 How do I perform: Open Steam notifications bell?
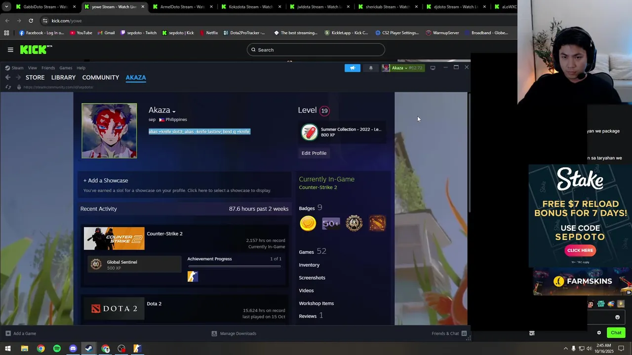click(371, 68)
